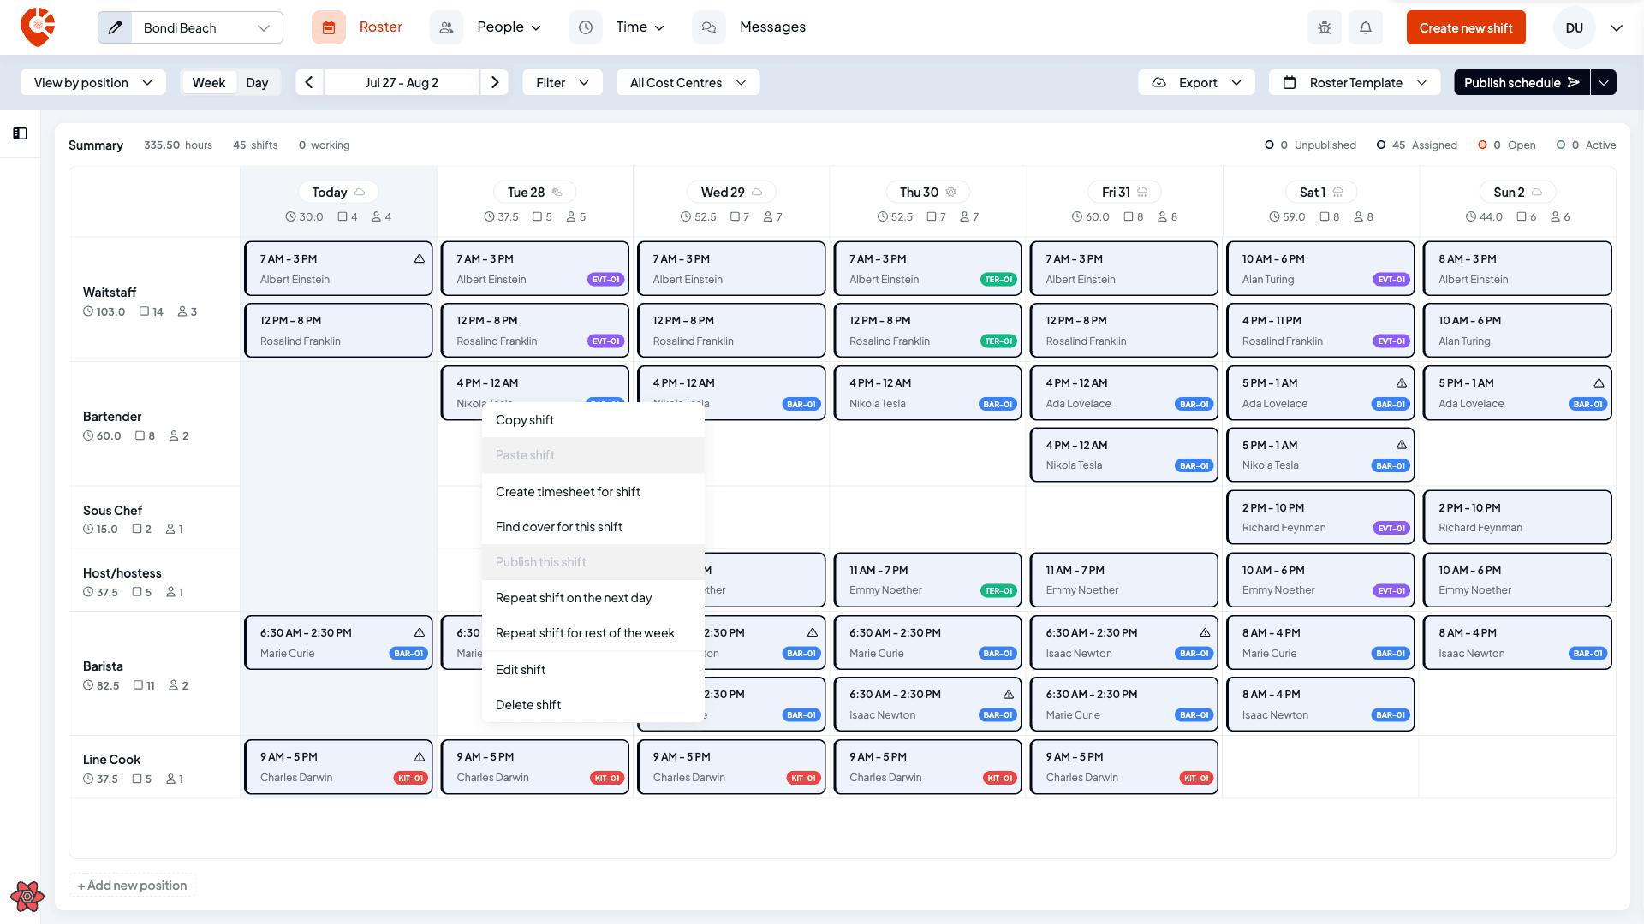Click the warning icon on Charles Darwin's Today shift

click(x=420, y=756)
